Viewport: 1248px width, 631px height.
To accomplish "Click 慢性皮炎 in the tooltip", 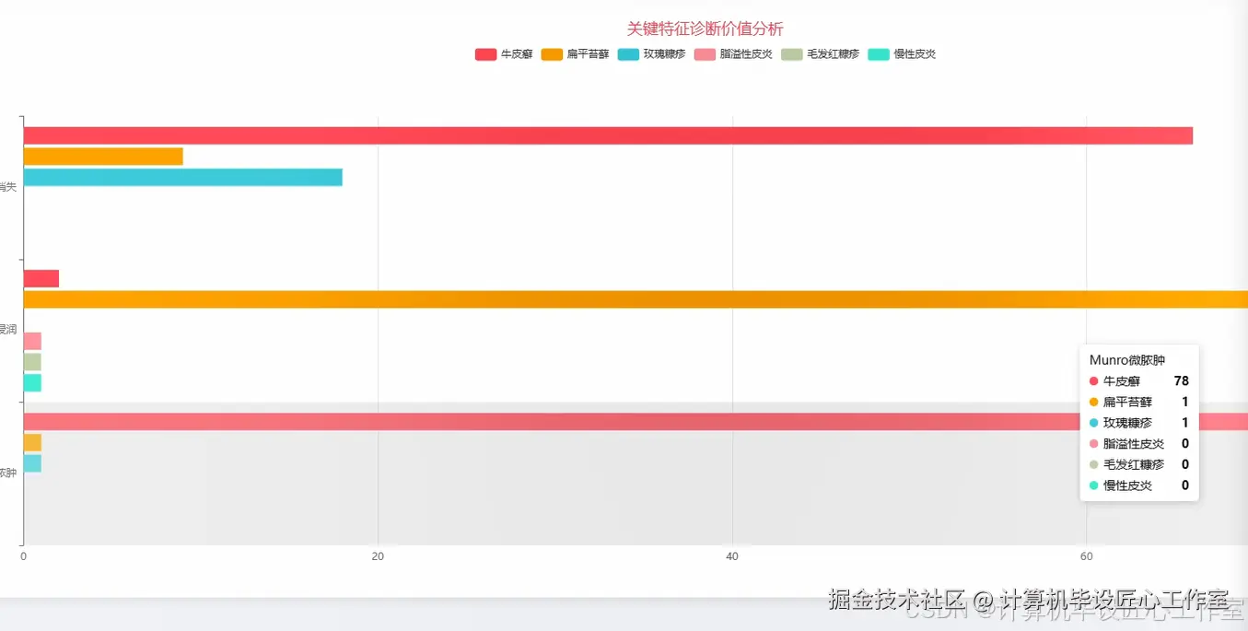I will (1127, 485).
